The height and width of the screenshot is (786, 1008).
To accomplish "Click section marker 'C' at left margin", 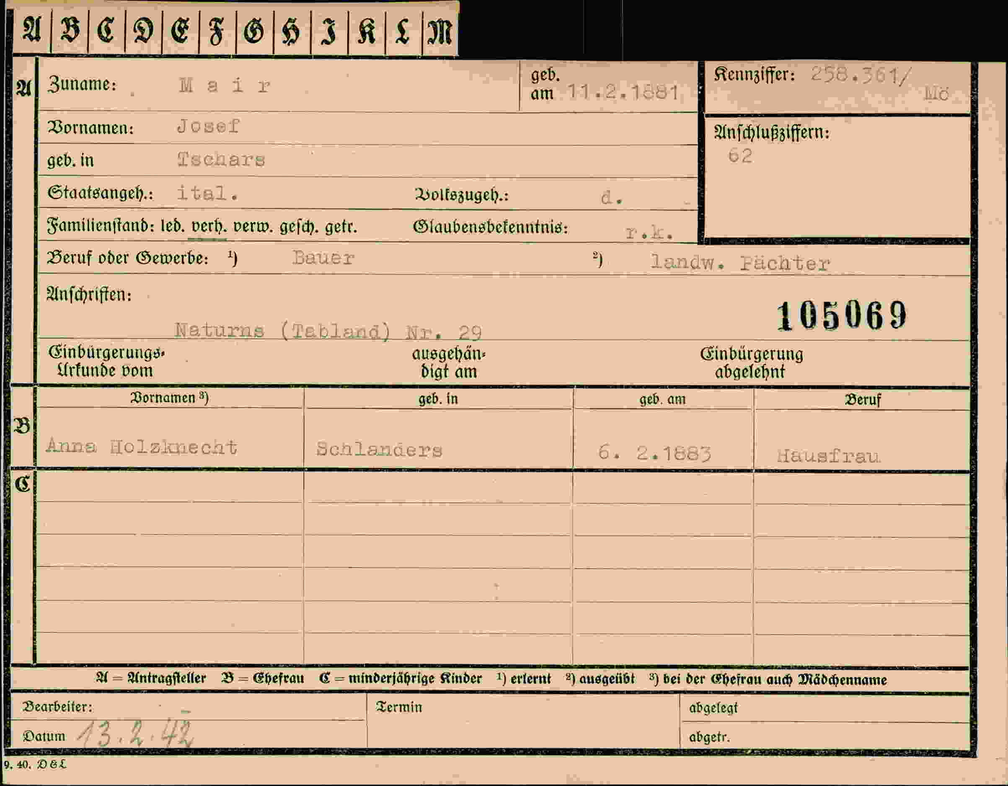I will pyautogui.click(x=22, y=484).
